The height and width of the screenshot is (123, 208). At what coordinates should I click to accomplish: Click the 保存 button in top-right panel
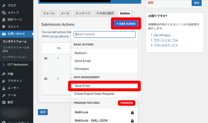pyautogui.click(x=197, y=3)
